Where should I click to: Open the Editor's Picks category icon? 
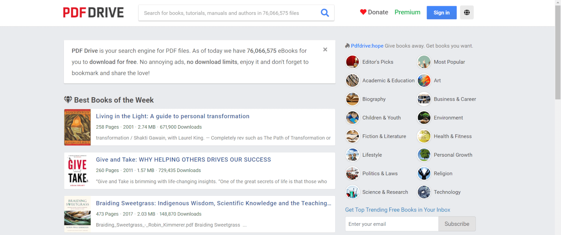click(x=352, y=62)
